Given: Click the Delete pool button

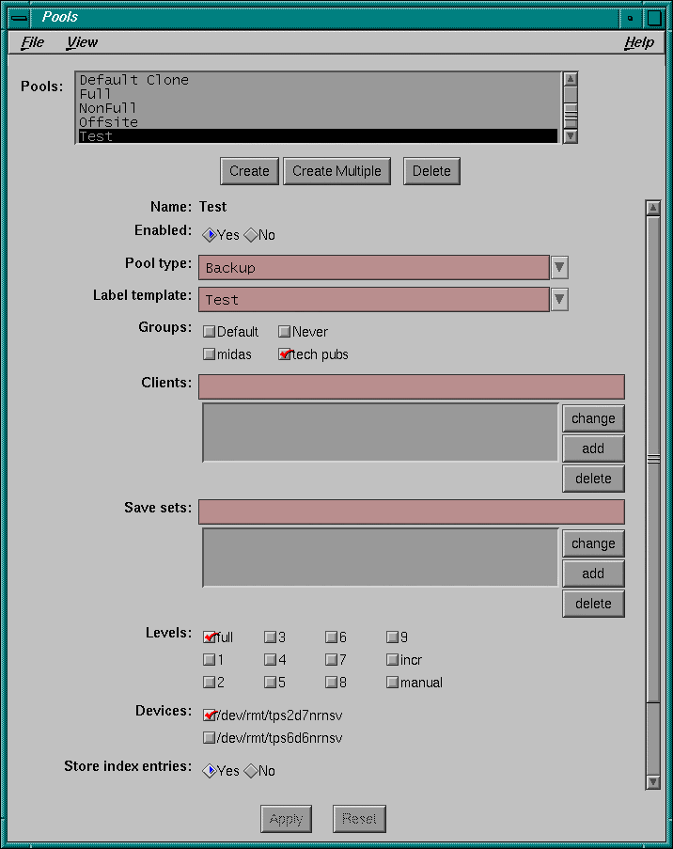Looking at the screenshot, I should [431, 171].
